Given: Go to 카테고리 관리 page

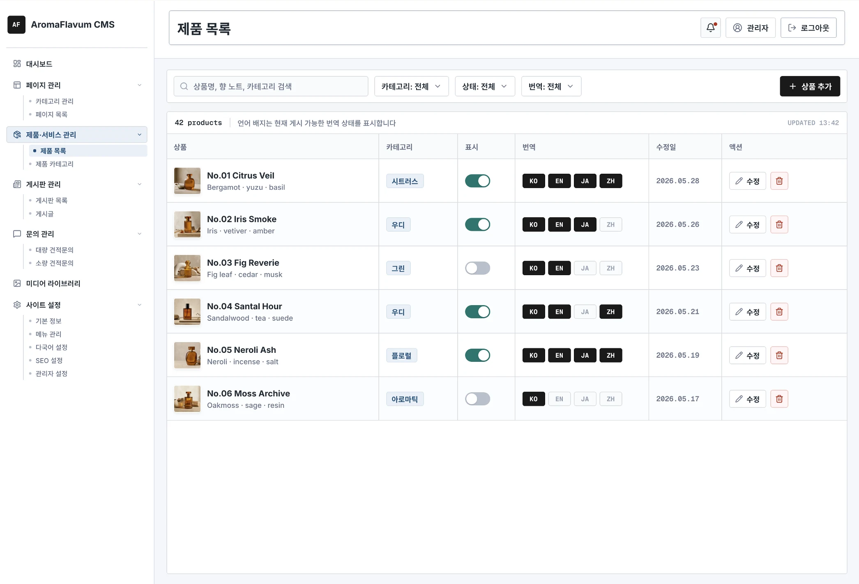Looking at the screenshot, I should point(54,101).
